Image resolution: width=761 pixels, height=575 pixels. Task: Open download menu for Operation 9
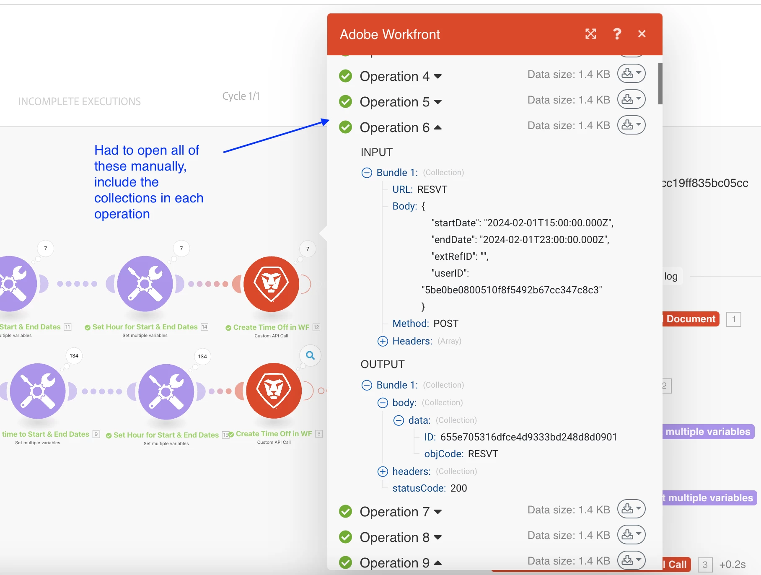pyautogui.click(x=631, y=560)
